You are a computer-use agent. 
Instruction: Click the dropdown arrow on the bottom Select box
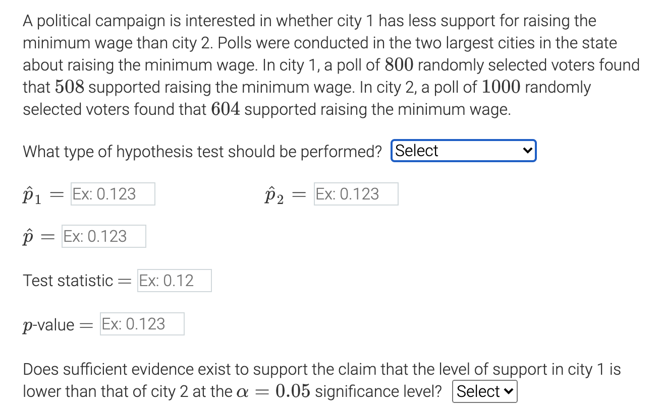click(509, 391)
